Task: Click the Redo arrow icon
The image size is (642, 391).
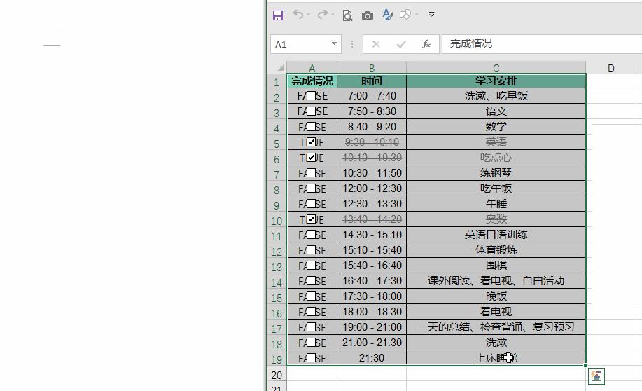Action: (323, 15)
